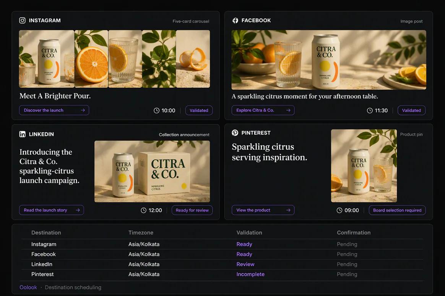The height and width of the screenshot is (296, 445).
Task: Select the Citra can carousel card
Action: tap(47, 59)
